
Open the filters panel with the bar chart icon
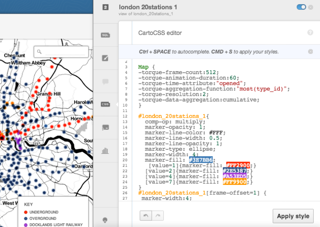click(x=105, y=150)
